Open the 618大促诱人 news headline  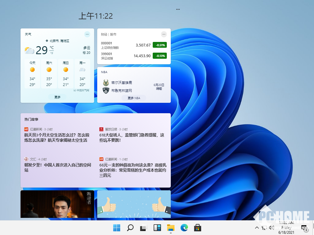pyautogui.click(x=132, y=137)
